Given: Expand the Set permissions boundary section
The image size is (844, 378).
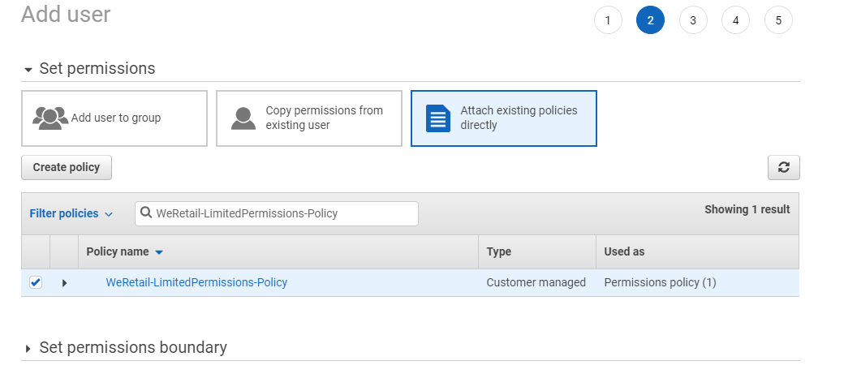Looking at the screenshot, I should 28,349.
